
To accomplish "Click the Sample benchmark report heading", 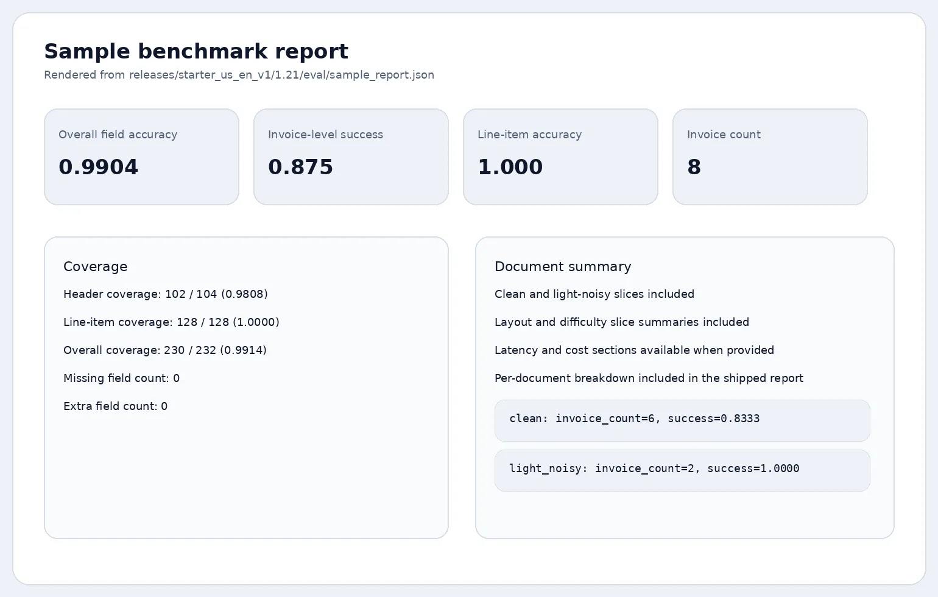I will (x=196, y=51).
